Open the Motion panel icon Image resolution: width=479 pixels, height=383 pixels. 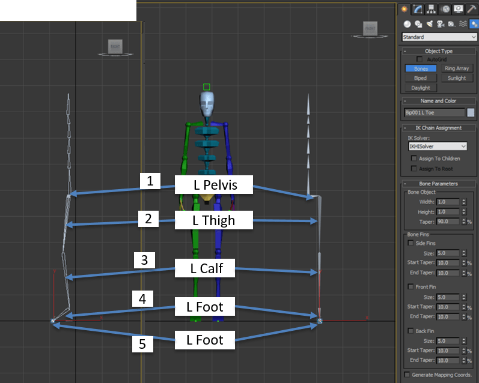pyautogui.click(x=445, y=9)
